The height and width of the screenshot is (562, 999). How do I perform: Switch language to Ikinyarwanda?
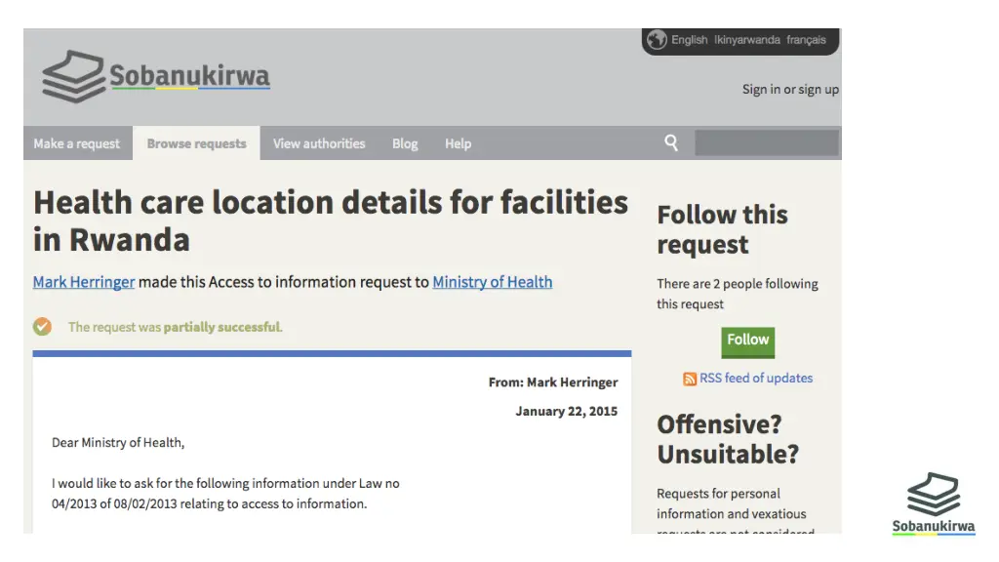pyautogui.click(x=746, y=39)
